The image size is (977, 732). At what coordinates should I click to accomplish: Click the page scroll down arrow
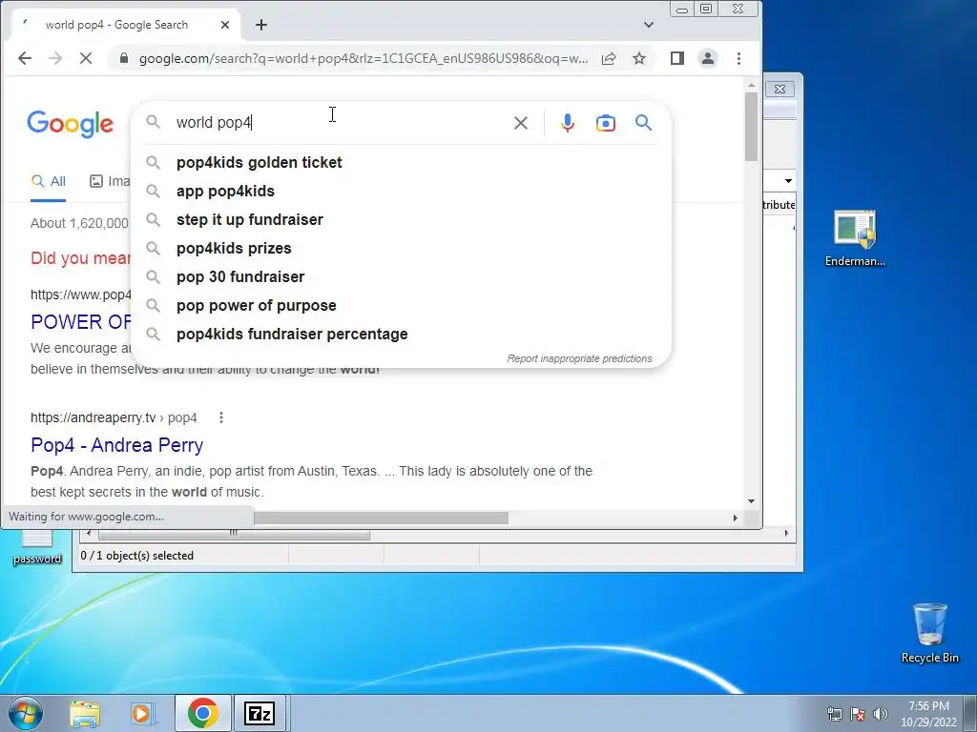pyautogui.click(x=751, y=501)
